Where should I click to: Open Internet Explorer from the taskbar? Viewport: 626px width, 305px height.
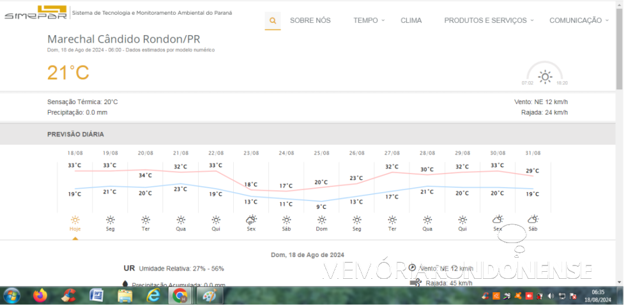153,295
